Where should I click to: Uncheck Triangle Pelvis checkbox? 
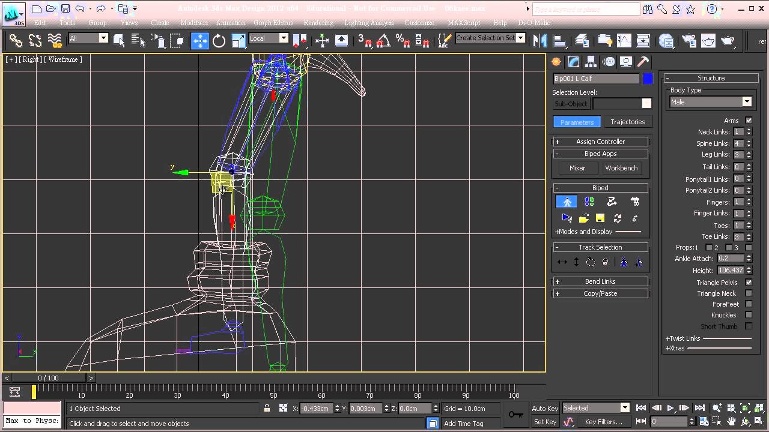[749, 283]
